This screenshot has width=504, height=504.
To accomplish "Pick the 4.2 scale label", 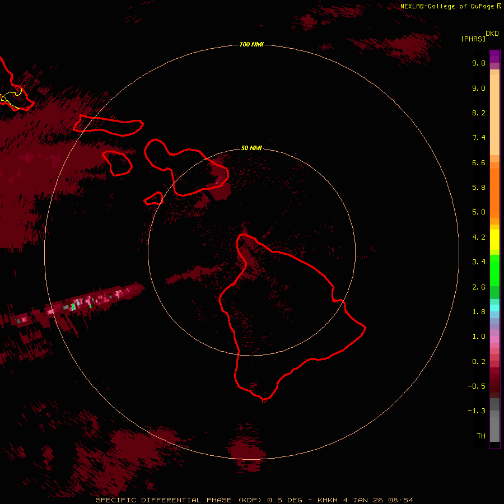I will click(x=479, y=237).
